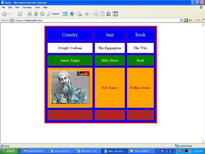Click the Windows start button
Viewport: 205px width, 154px height.
[9, 151]
